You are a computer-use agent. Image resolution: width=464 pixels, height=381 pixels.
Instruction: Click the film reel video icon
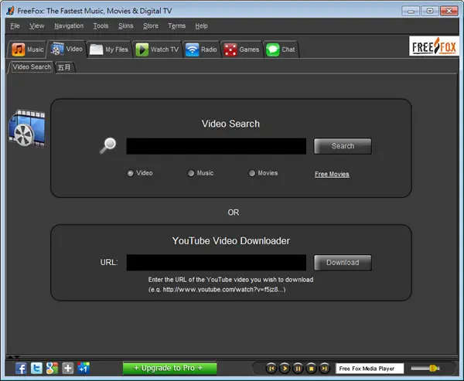point(27,128)
